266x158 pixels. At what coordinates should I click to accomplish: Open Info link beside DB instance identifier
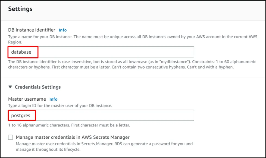point(62,30)
